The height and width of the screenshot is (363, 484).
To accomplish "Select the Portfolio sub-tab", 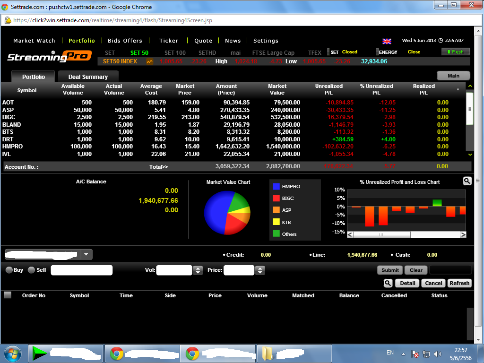I will pos(34,77).
